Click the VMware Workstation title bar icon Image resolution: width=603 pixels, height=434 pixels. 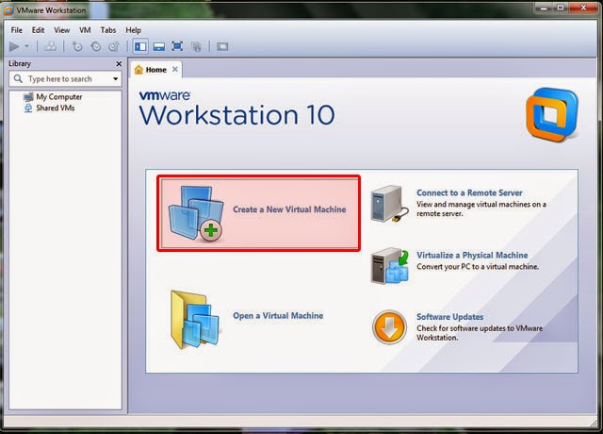pyautogui.click(x=8, y=10)
